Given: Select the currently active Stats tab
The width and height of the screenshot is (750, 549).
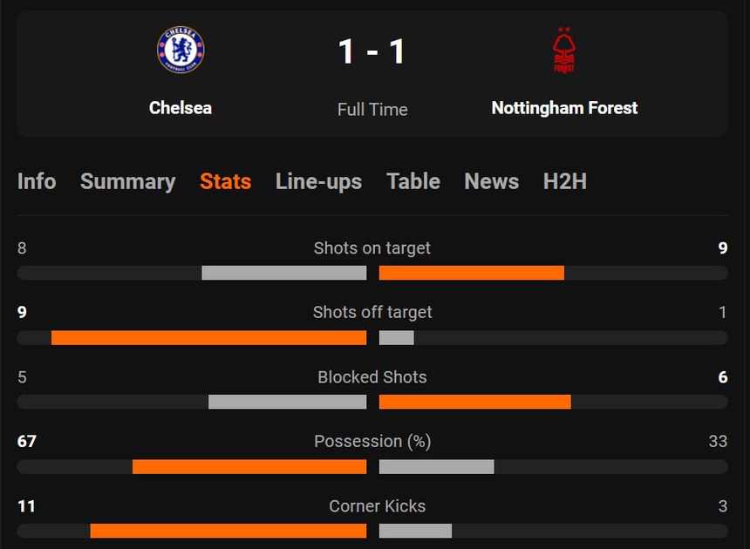Looking at the screenshot, I should tap(225, 181).
